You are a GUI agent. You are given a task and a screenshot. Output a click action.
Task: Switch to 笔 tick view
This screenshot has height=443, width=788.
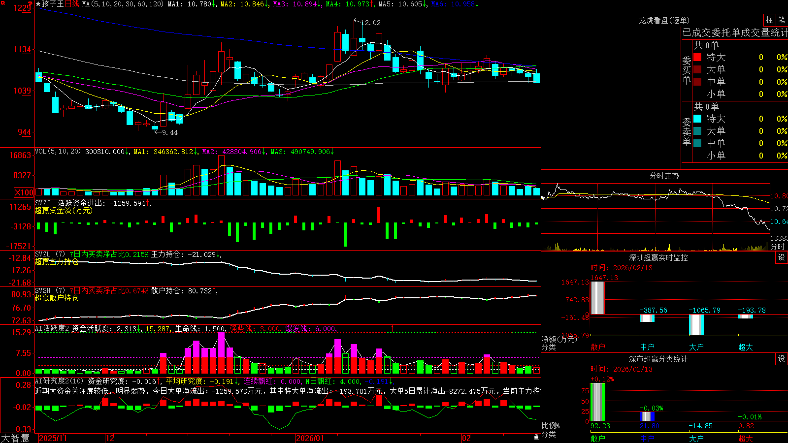pyautogui.click(x=782, y=20)
